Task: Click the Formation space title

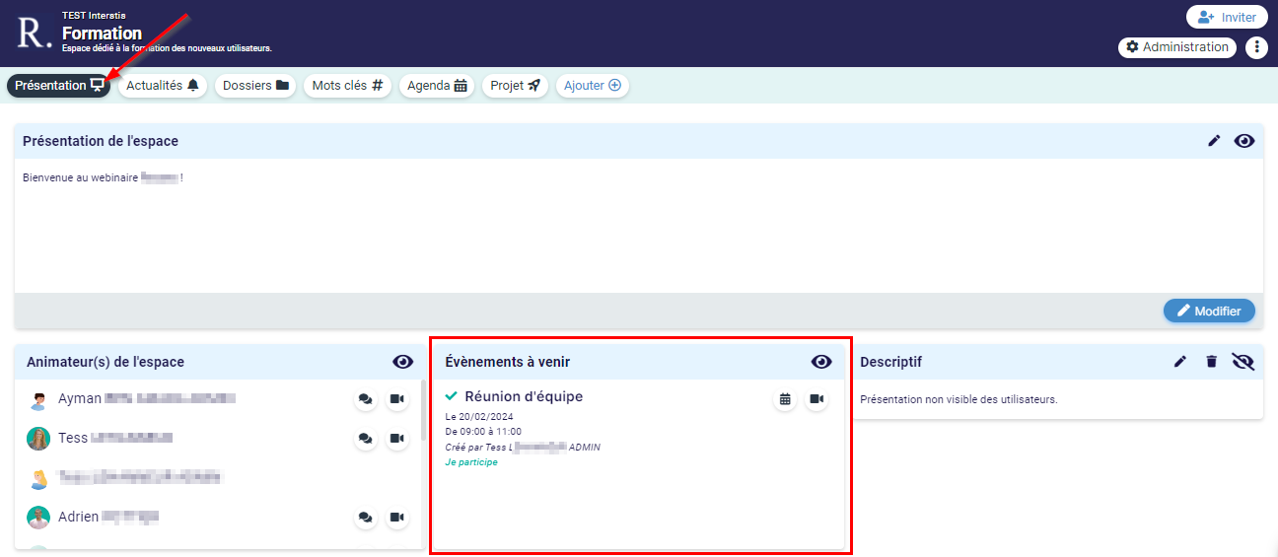Action: (102, 33)
